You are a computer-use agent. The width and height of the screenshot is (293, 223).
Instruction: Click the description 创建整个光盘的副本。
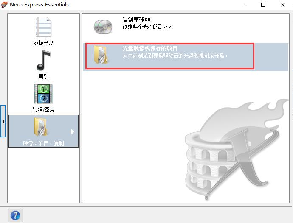[x=147, y=27]
